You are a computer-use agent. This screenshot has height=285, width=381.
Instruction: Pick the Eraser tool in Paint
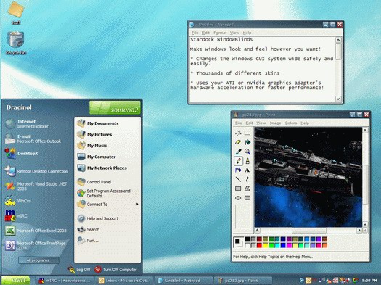pyautogui.click(x=238, y=142)
